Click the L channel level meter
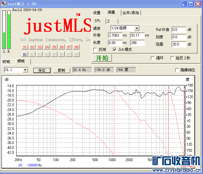This screenshot has height=174, width=203. coord(4,30)
